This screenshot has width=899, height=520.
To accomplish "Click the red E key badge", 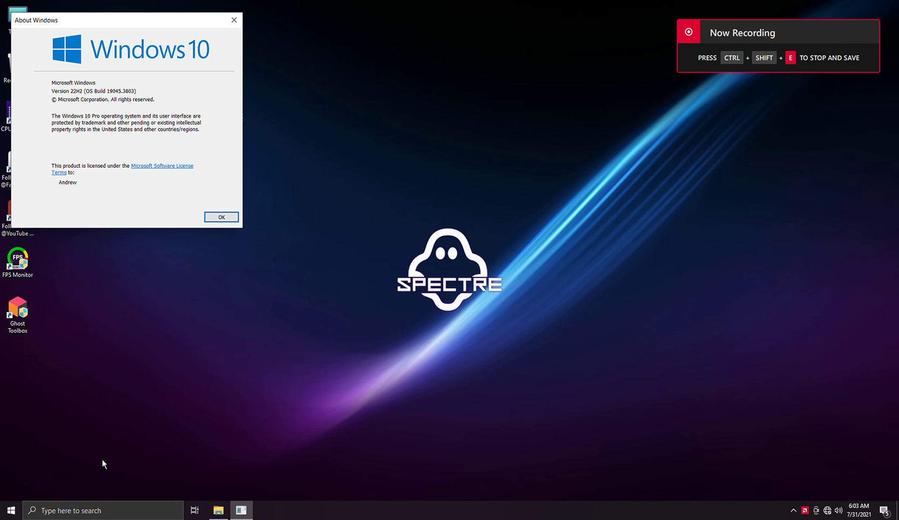I will 790,58.
